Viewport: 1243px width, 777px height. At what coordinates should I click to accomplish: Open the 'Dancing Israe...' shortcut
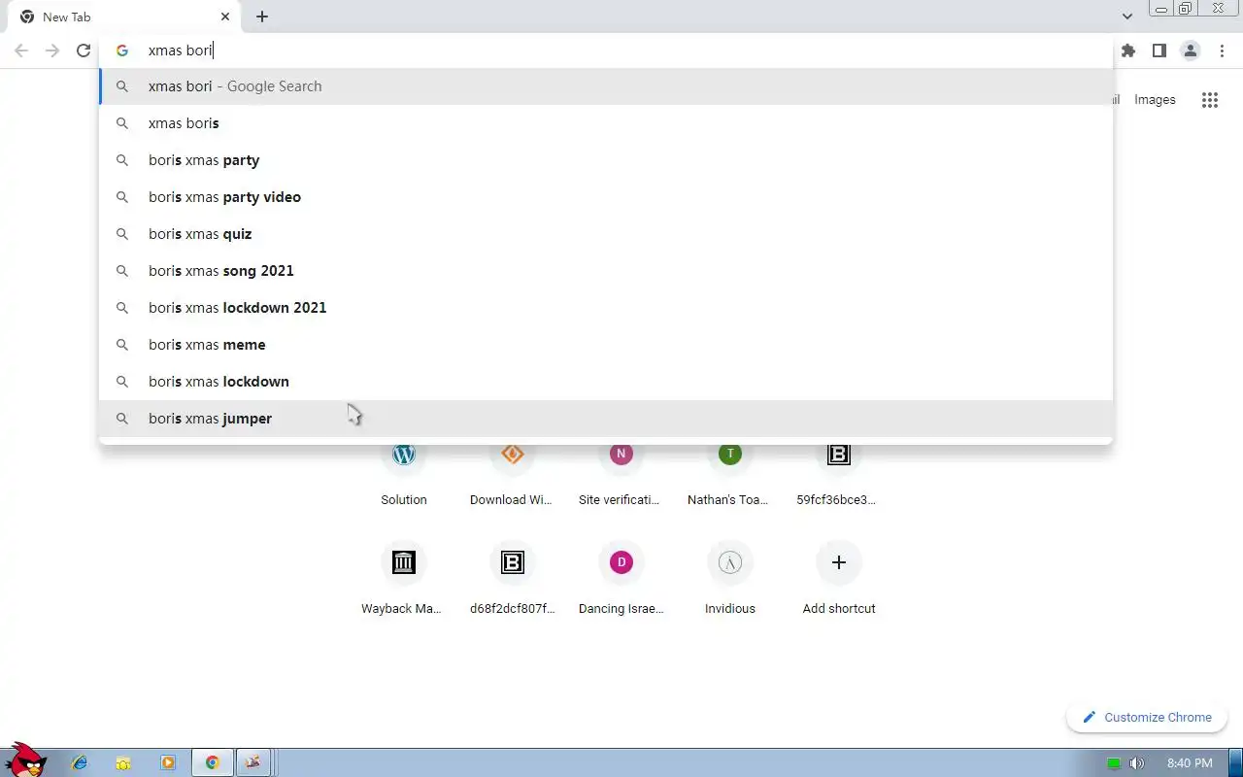pos(621,580)
